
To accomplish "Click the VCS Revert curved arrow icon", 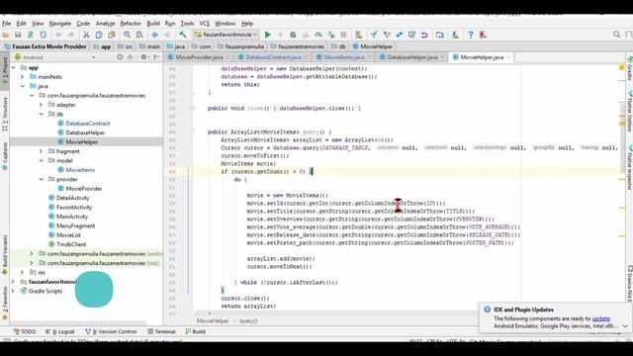I will 424,35.
